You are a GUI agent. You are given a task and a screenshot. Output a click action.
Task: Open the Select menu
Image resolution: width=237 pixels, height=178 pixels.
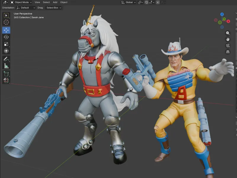[46, 2]
